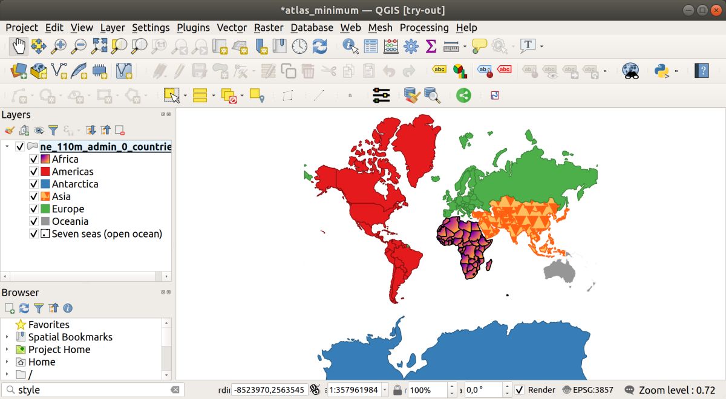This screenshot has width=726, height=399.
Task: Open Data Source Manager icon
Action: pos(19,71)
